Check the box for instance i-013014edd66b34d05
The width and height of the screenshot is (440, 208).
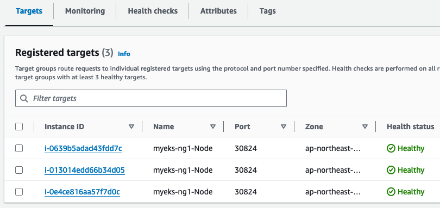19,170
